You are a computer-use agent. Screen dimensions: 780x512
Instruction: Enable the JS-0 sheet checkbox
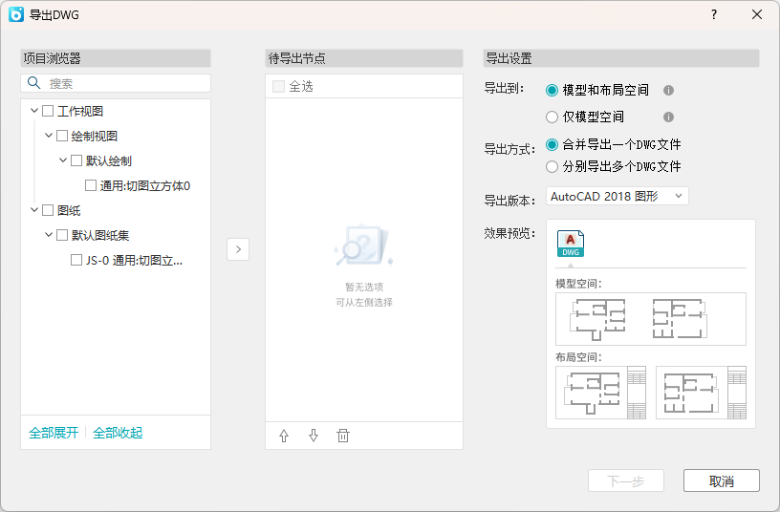pos(76,260)
